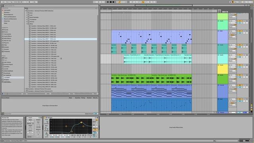This screenshot has height=143, width=254.
Task: Click the transport Stop button
Action: click(111, 2)
